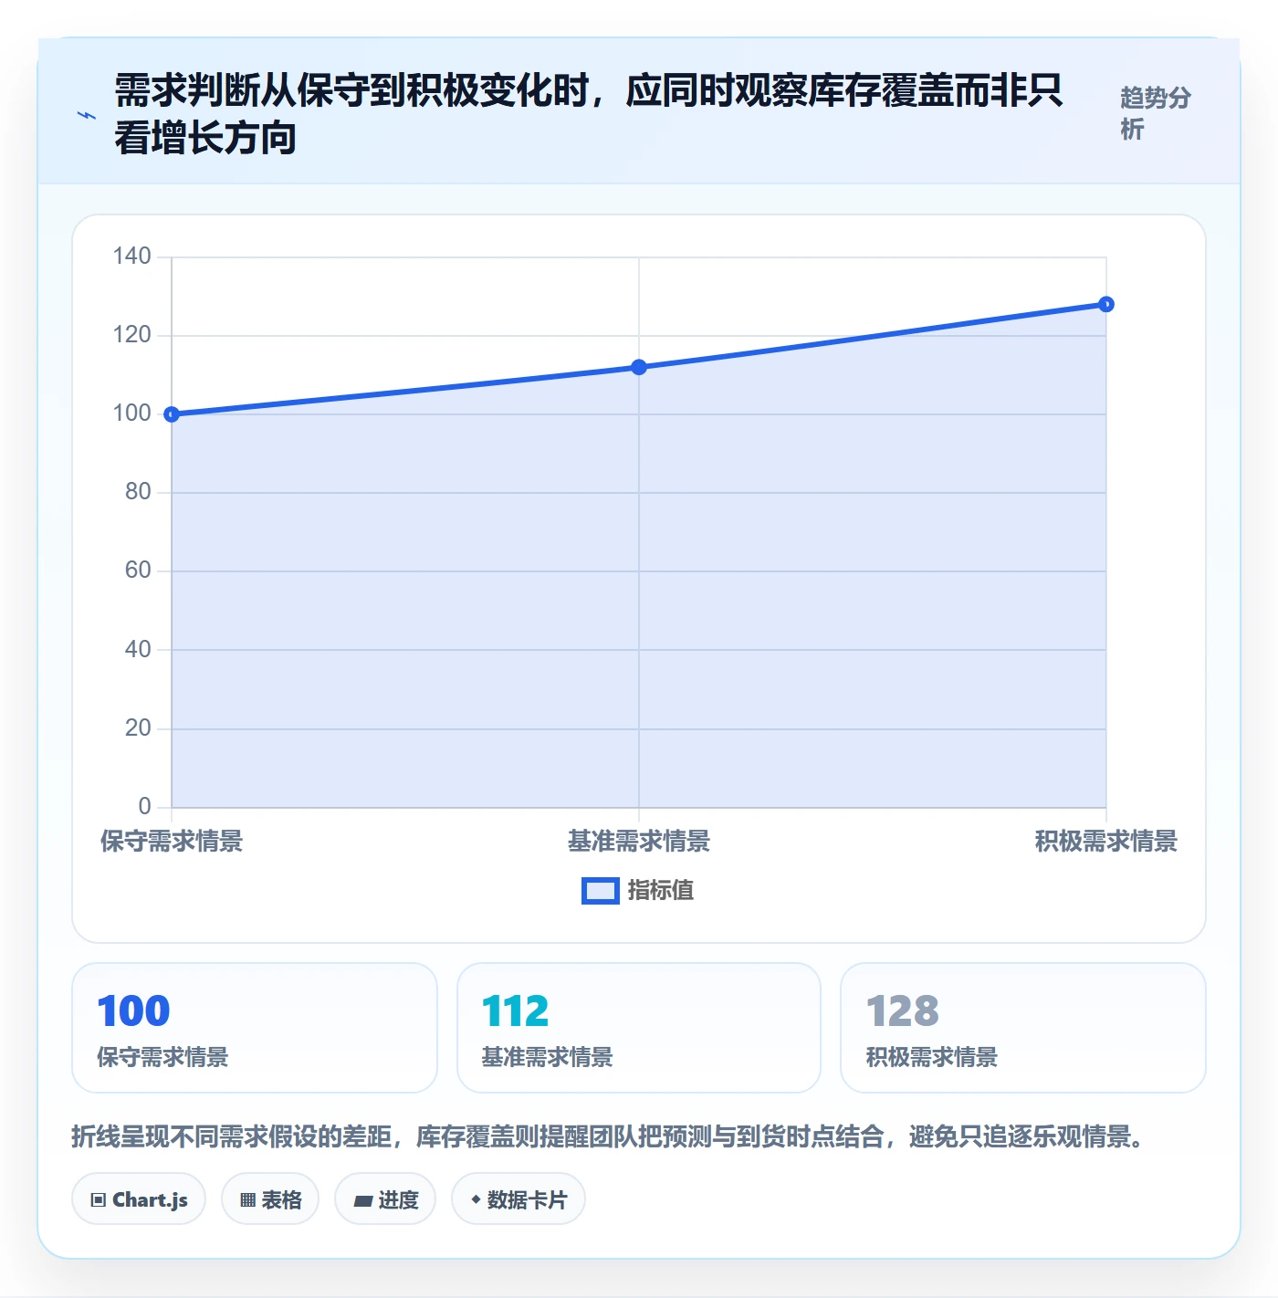Toggle the 指标值 legend item
The width and height of the screenshot is (1278, 1298).
point(638,890)
